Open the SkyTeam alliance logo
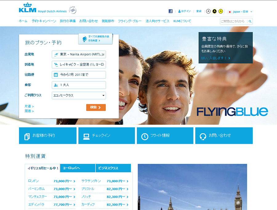 pyautogui.click(x=73, y=10)
